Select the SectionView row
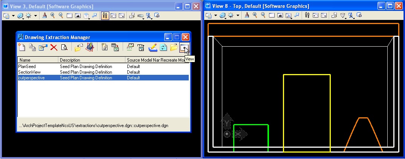 point(103,72)
